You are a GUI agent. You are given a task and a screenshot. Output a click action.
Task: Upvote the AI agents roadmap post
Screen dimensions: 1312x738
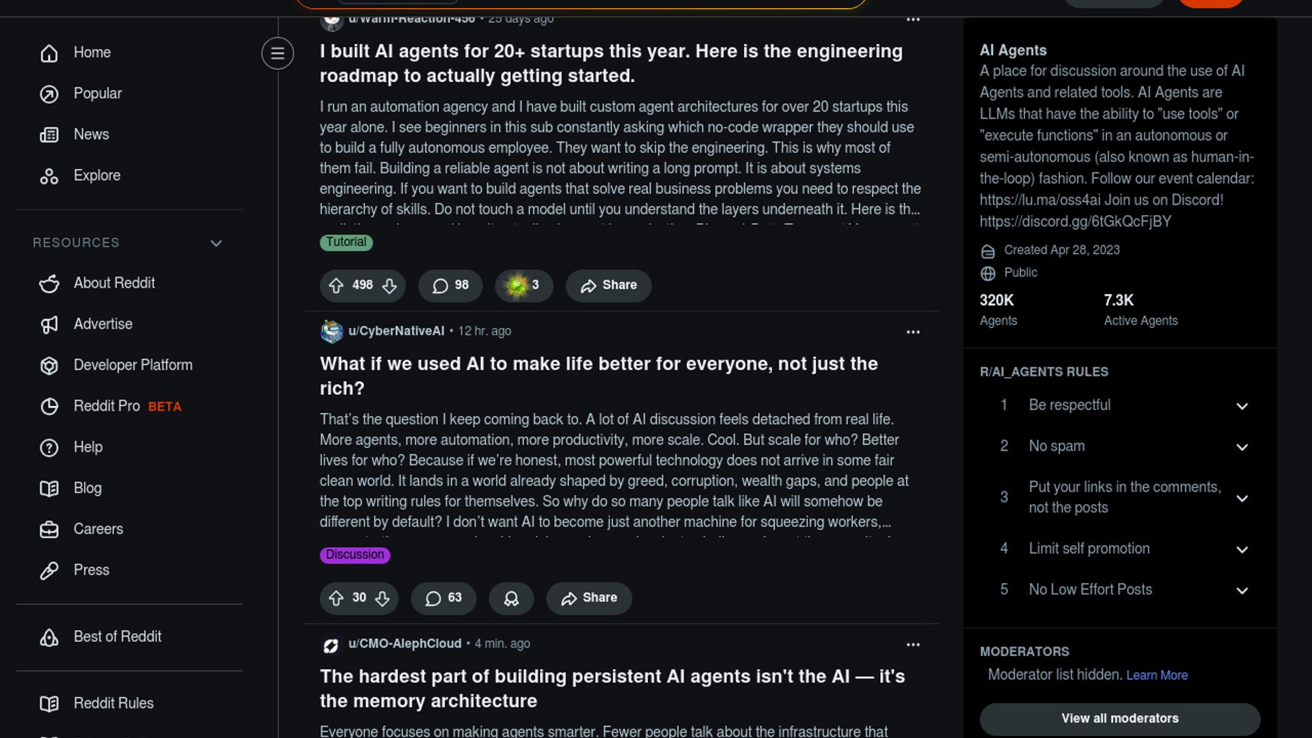point(336,286)
